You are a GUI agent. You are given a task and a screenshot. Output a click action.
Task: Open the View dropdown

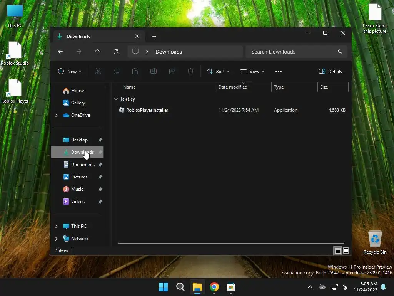click(x=252, y=71)
